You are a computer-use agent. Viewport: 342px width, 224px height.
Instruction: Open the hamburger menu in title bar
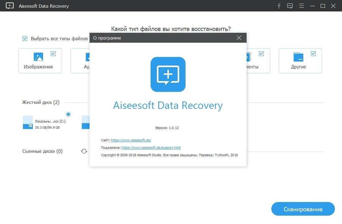coord(301,6)
